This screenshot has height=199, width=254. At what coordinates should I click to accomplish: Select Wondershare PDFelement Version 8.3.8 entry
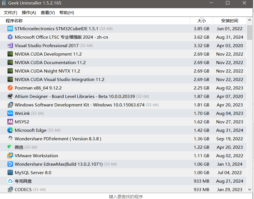coord(58,139)
